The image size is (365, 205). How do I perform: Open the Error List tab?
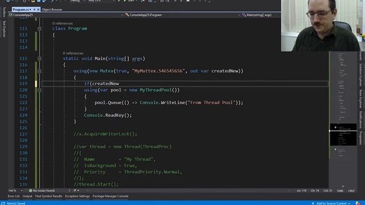pos(14,196)
